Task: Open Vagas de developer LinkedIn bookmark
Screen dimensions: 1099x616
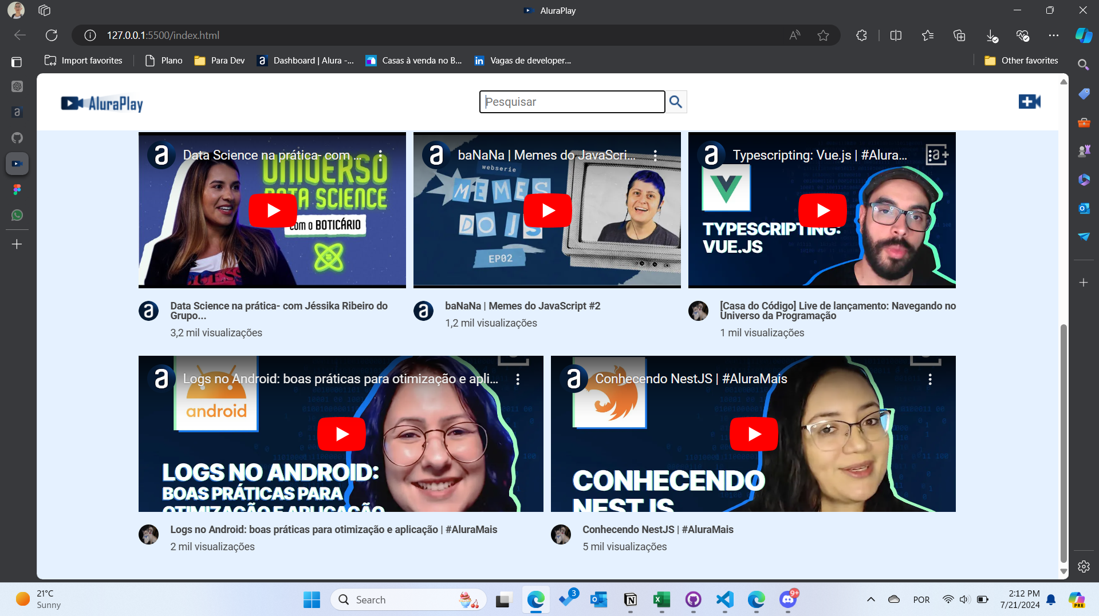Action: tap(522, 61)
